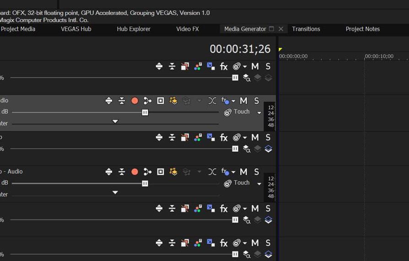Expand FX dropdown arrow on the '- Audio' track
409x261 pixels.
(233, 172)
